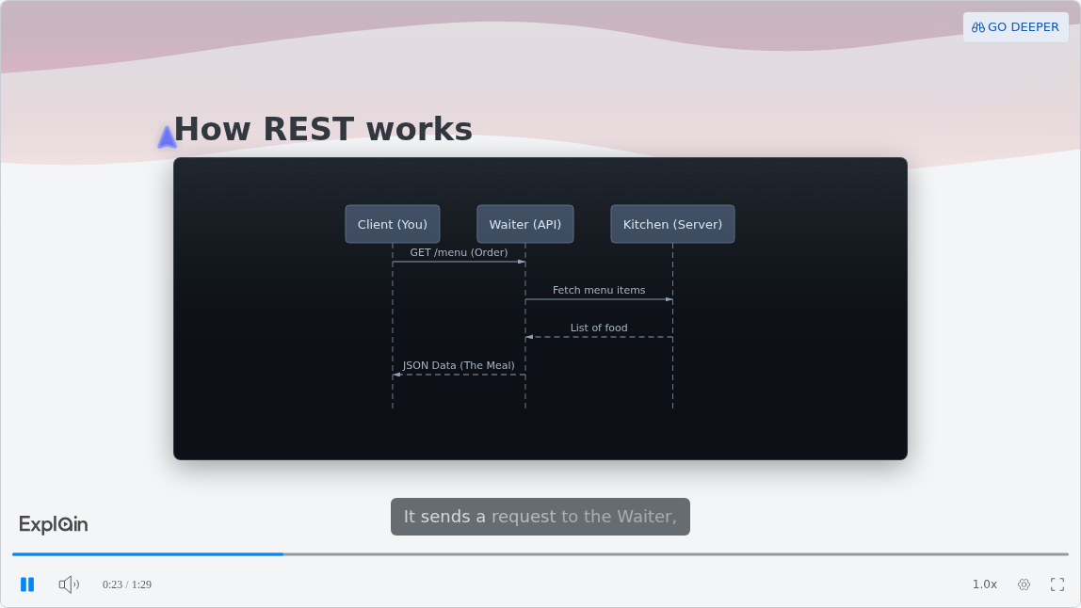The height and width of the screenshot is (608, 1081).
Task: Click the GO DEEPER button
Action: (1015, 27)
